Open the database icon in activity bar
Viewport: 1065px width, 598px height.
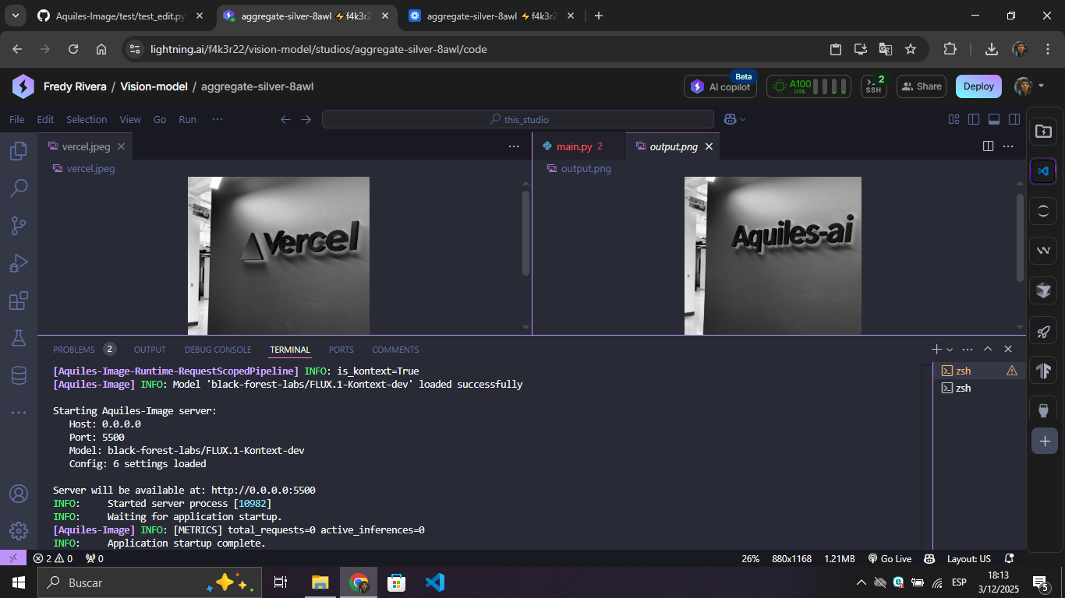tap(19, 375)
